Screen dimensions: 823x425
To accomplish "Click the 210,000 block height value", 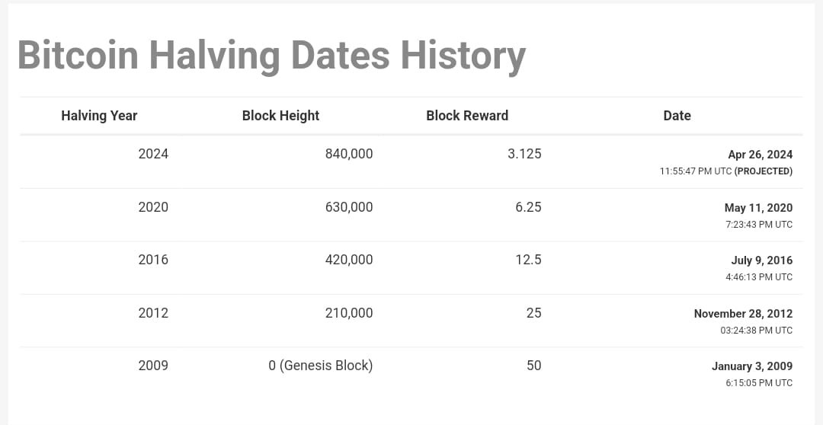I will pos(349,313).
